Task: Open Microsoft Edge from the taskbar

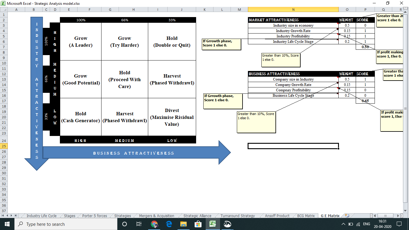Action: [169, 224]
